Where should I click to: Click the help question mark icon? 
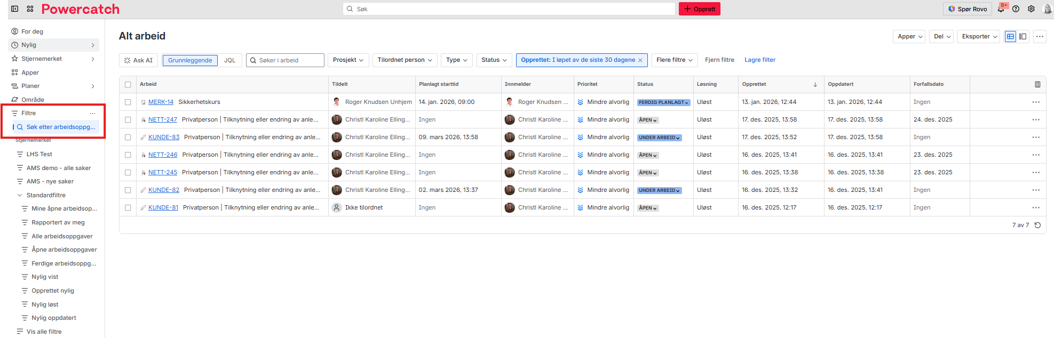(1016, 9)
